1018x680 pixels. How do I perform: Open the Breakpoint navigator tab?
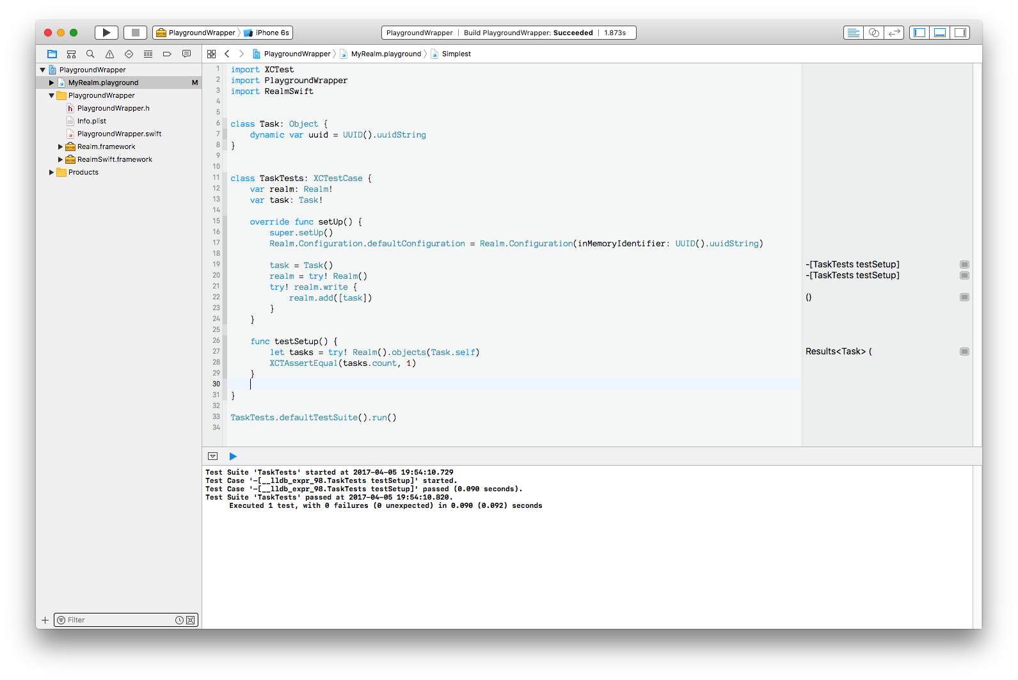[167, 54]
